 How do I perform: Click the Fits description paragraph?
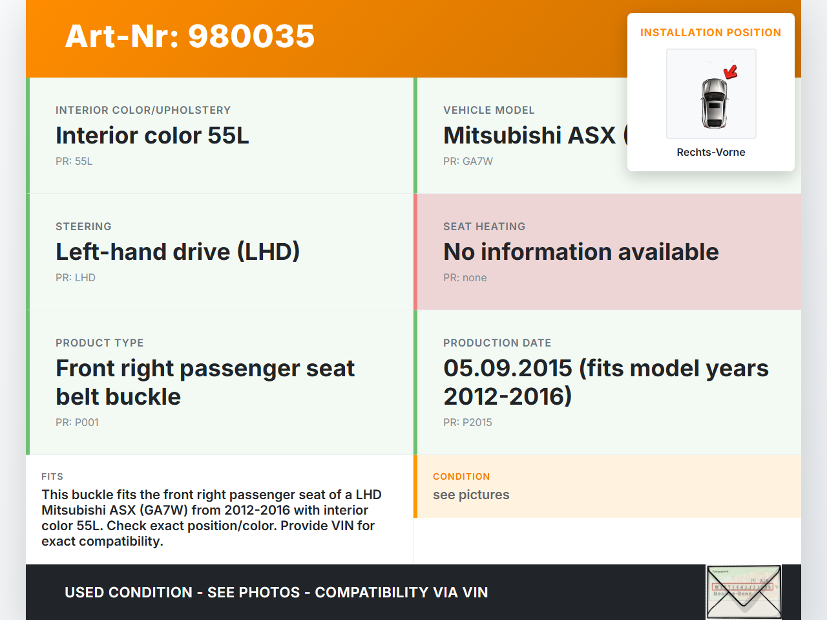coord(211,518)
